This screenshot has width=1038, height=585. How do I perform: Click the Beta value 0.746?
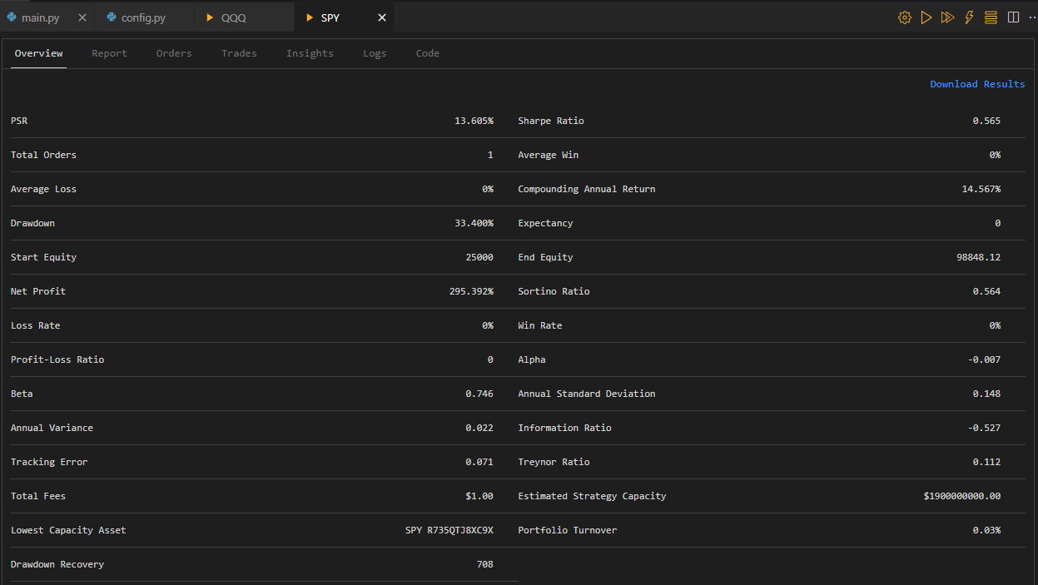click(479, 394)
